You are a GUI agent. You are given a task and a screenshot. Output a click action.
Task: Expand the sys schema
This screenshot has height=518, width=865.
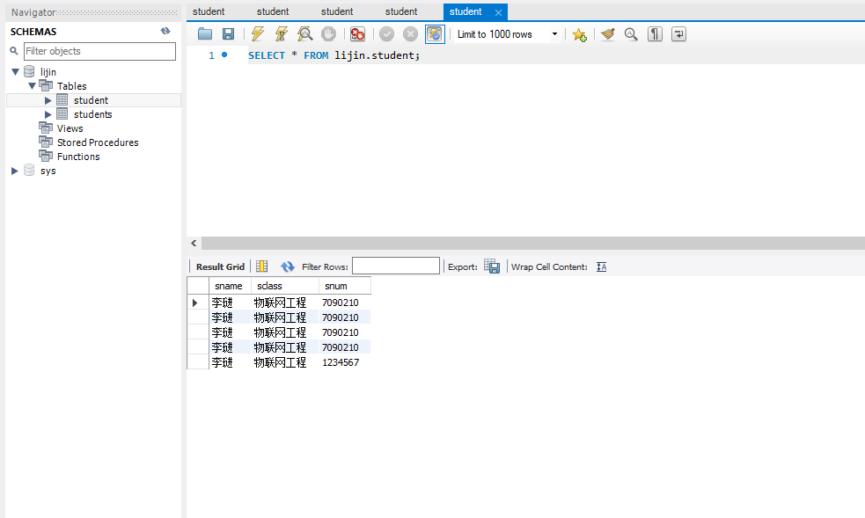pyautogui.click(x=15, y=171)
